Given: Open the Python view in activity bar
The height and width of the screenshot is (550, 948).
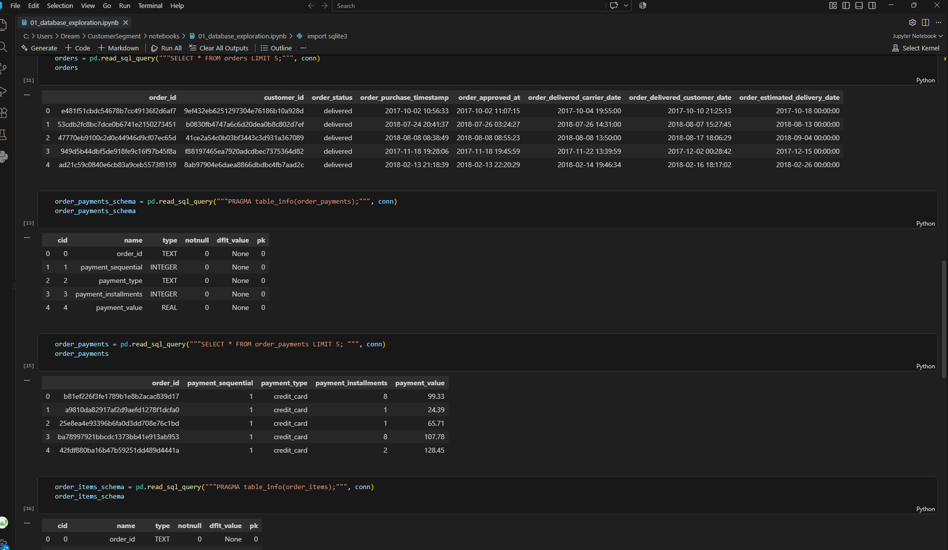Looking at the screenshot, I should tap(3, 157).
